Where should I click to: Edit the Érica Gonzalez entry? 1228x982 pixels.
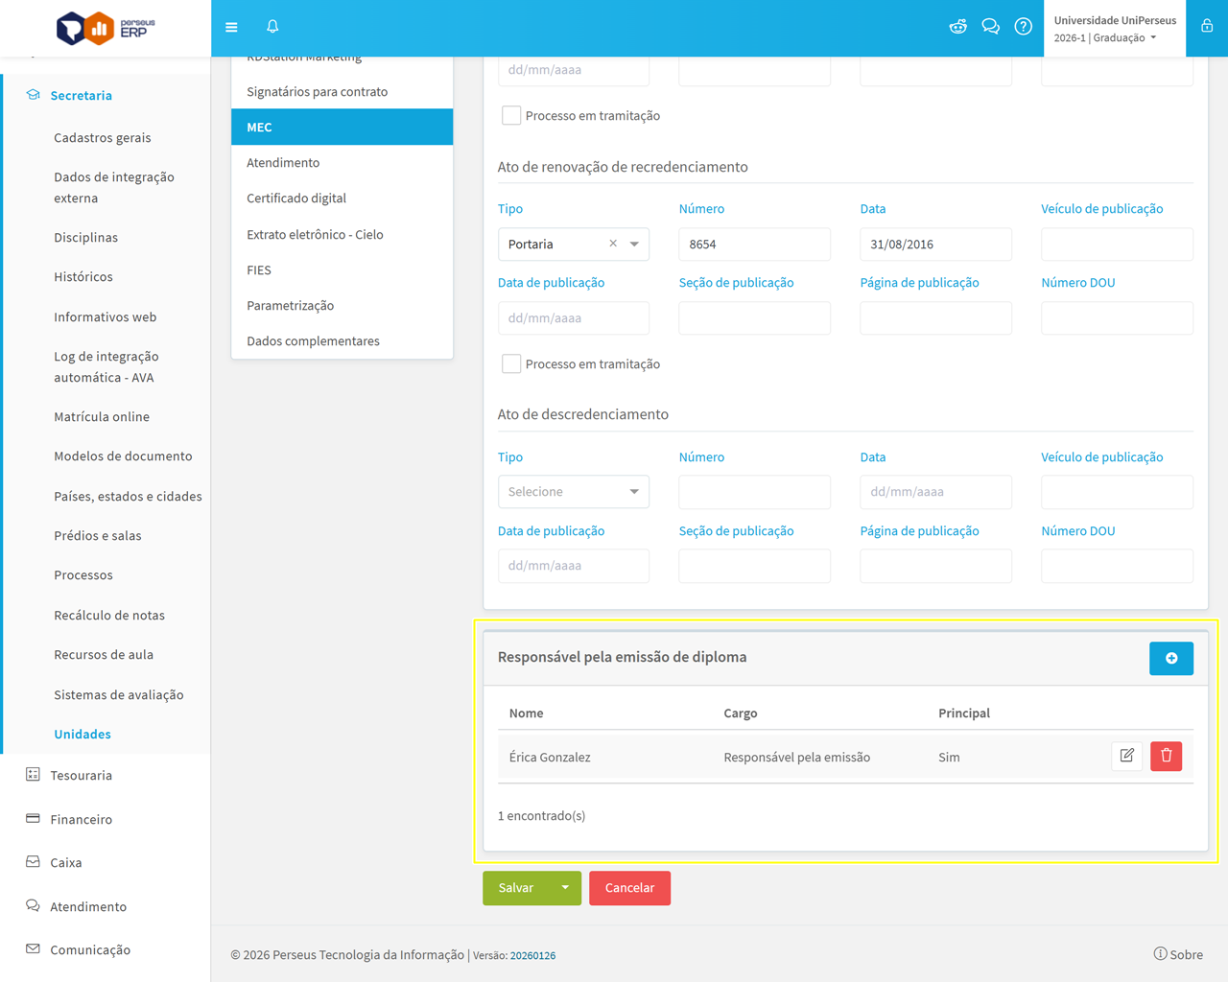(1126, 757)
